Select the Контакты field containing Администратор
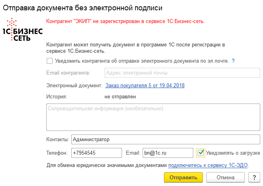The image size is (263, 186). pos(165,140)
